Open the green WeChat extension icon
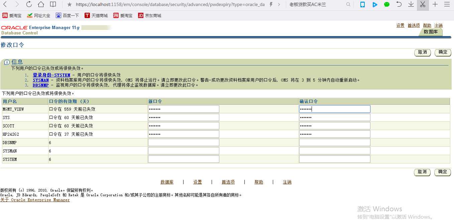454x224 pixels. (x=387, y=4)
